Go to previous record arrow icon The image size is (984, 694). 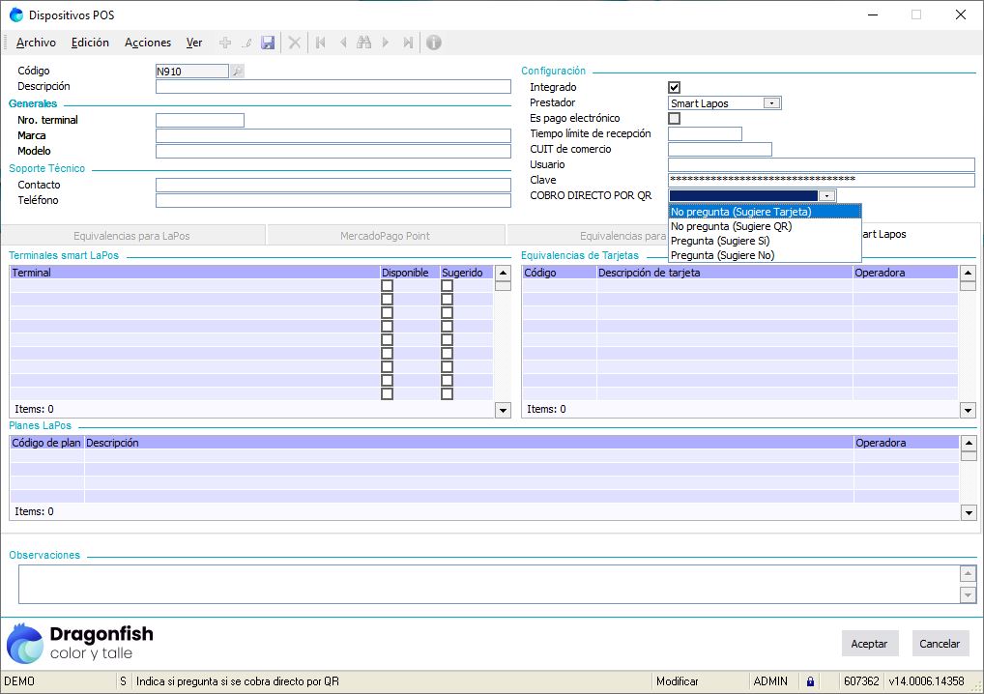342,43
